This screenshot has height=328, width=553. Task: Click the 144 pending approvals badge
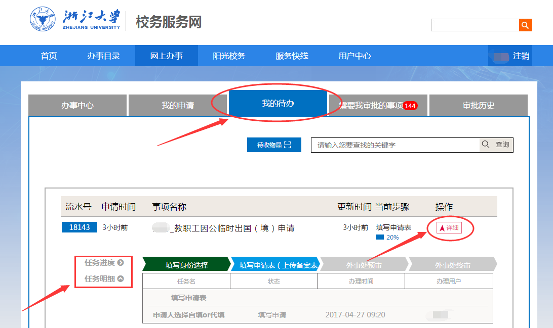click(x=410, y=106)
